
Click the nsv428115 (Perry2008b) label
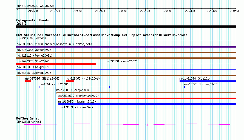pos(35,56)
